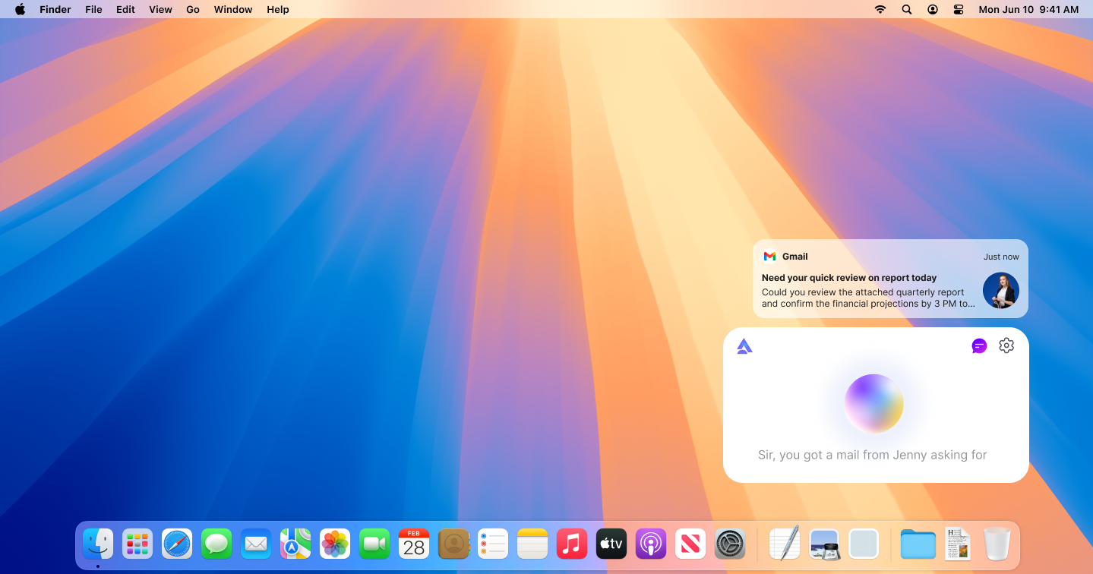
Task: Open Control Center from menu bar
Action: pyautogui.click(x=959, y=9)
